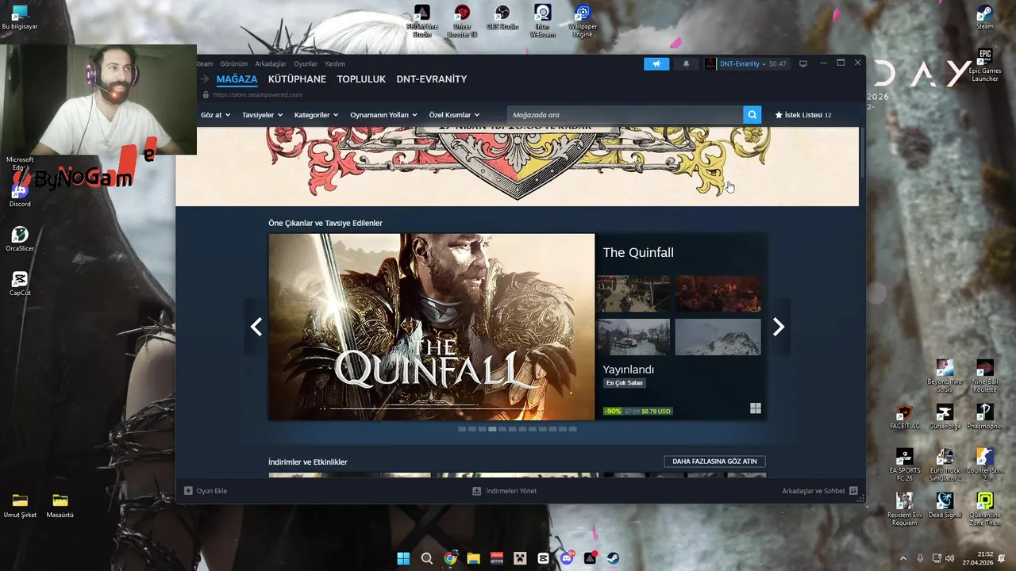The width and height of the screenshot is (1016, 571).
Task: Expand the Özel Kısımlar dropdown
Action: (x=454, y=115)
